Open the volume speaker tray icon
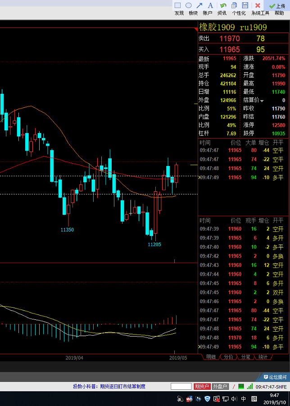Viewport: 290px width, 406px height. (x=234, y=399)
